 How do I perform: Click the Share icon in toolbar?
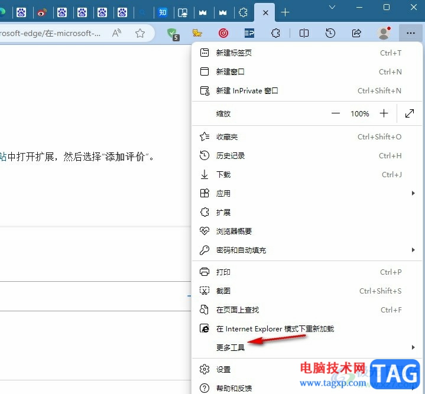pyautogui.click(x=356, y=33)
